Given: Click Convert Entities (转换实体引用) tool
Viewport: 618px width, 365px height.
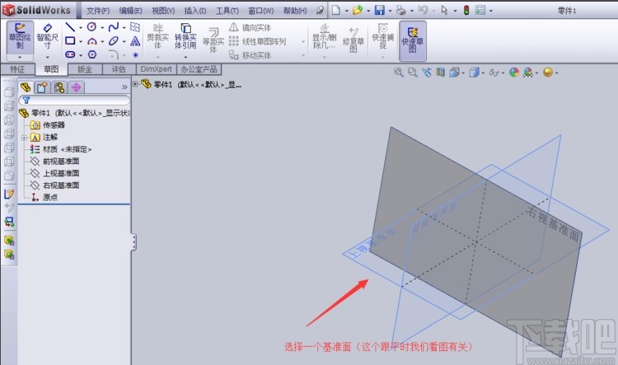Looking at the screenshot, I should point(185,36).
